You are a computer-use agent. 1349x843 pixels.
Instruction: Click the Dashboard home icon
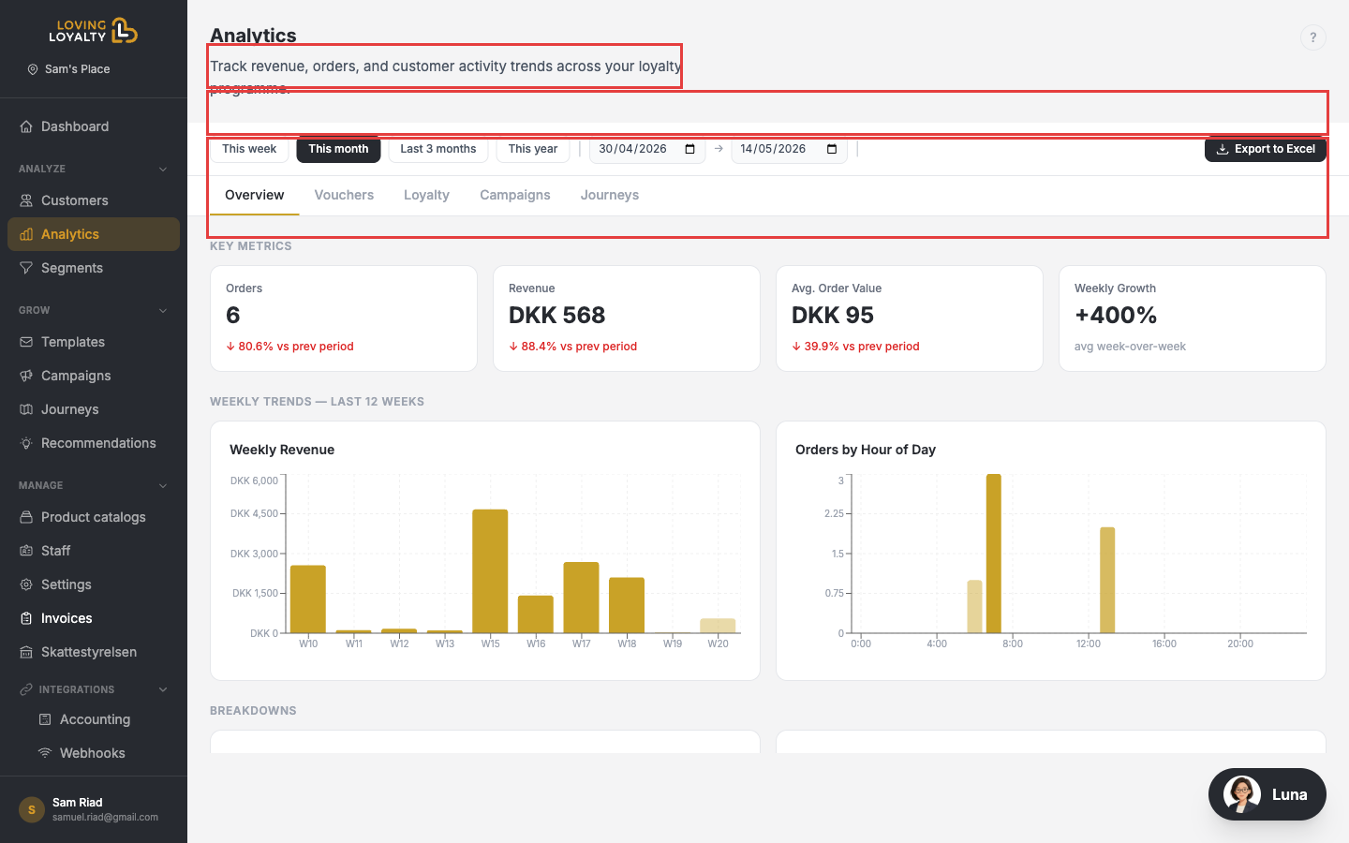coord(26,126)
